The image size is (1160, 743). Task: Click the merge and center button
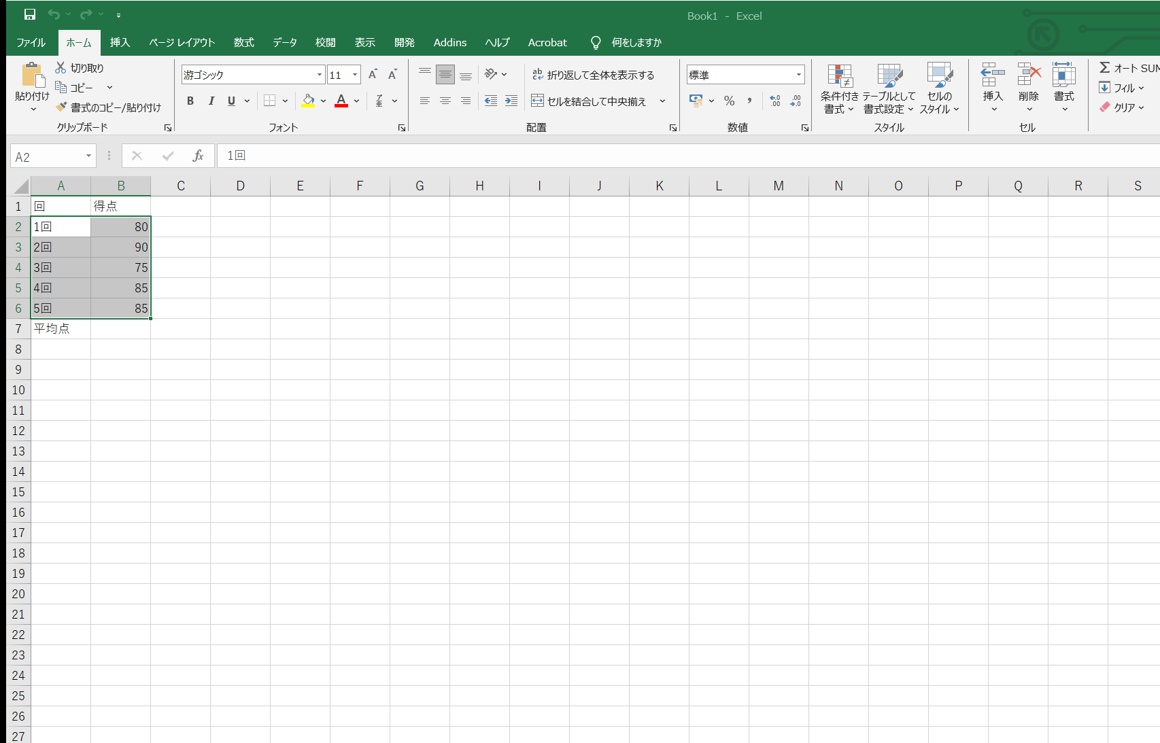[x=589, y=101]
